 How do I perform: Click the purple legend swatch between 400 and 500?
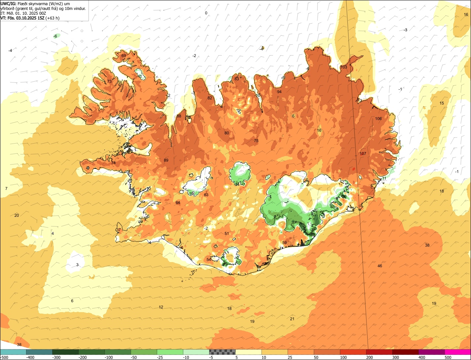pyautogui.click(x=431, y=352)
